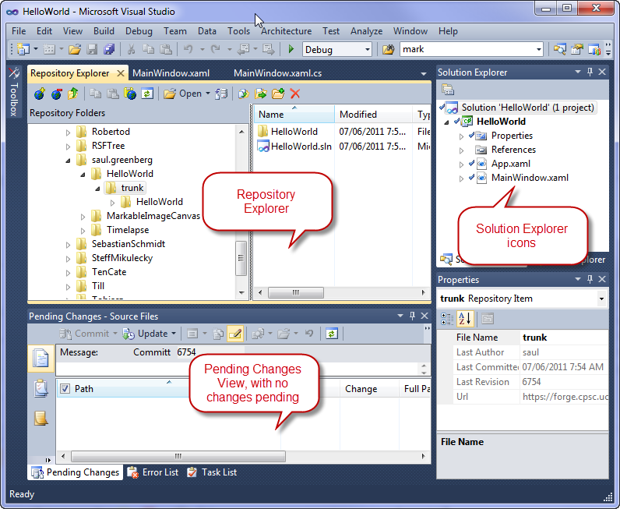
Task: Open the Debug configuration dropdown
Action: (x=368, y=49)
